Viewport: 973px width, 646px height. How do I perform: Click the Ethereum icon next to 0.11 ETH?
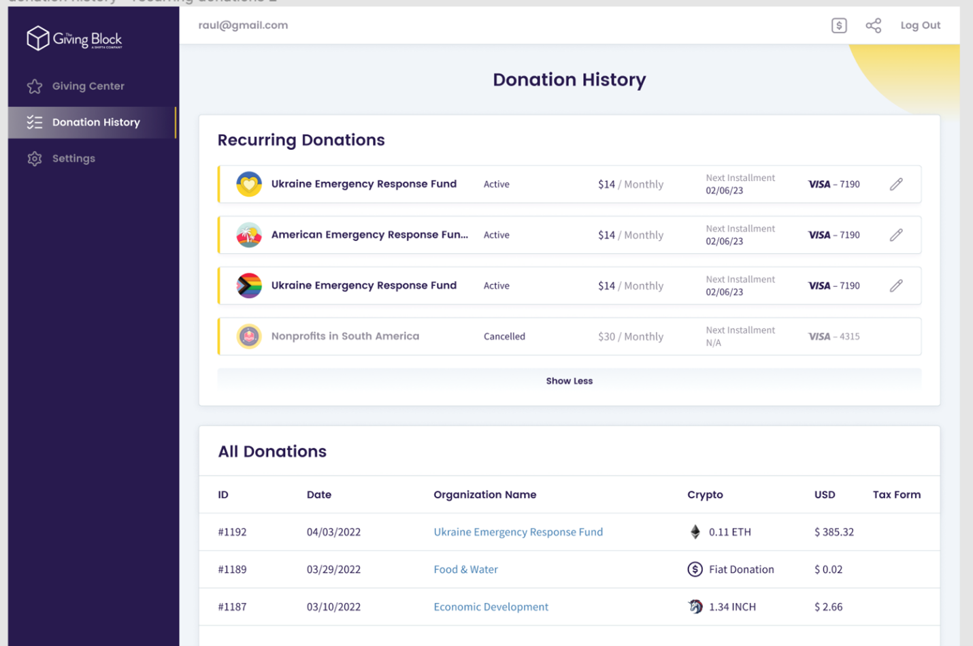click(x=695, y=532)
